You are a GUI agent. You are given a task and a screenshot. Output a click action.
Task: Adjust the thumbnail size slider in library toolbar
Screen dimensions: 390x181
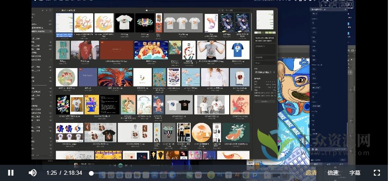(147, 10)
